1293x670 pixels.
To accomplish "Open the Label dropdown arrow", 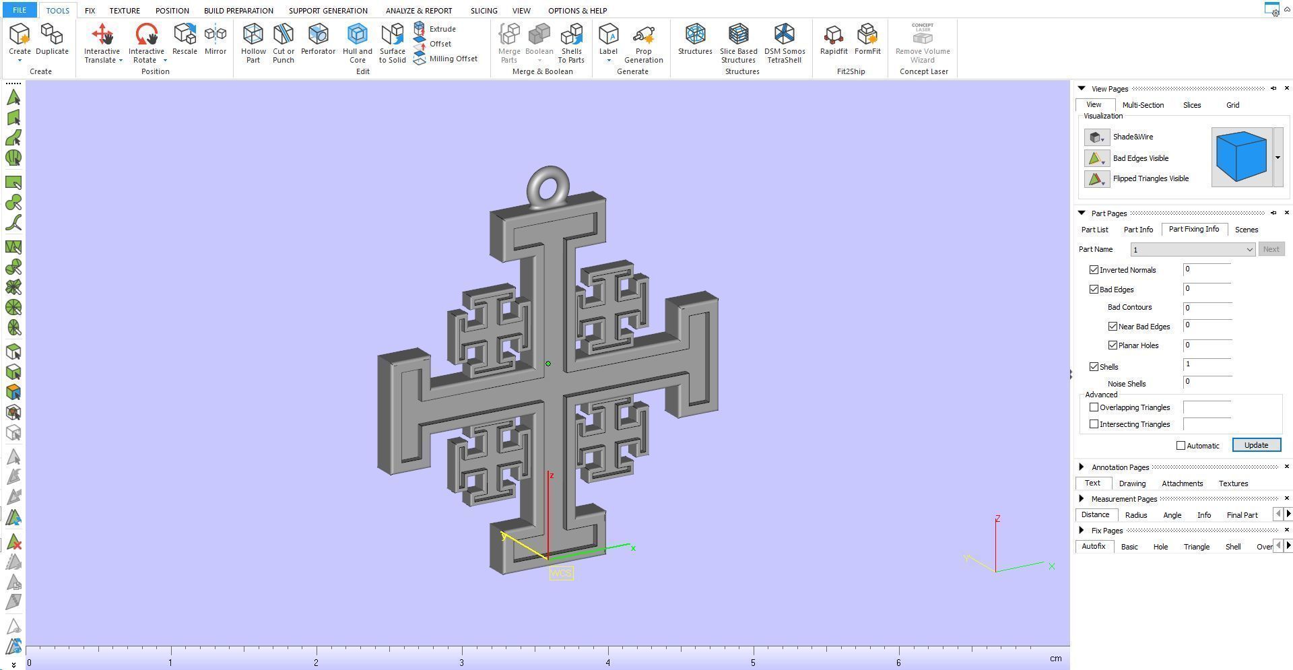I will coord(608,61).
